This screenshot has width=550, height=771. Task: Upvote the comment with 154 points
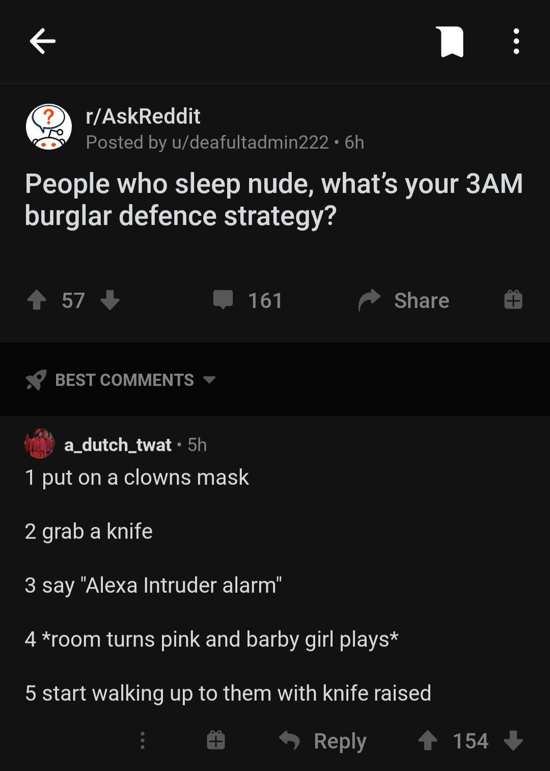click(x=427, y=740)
